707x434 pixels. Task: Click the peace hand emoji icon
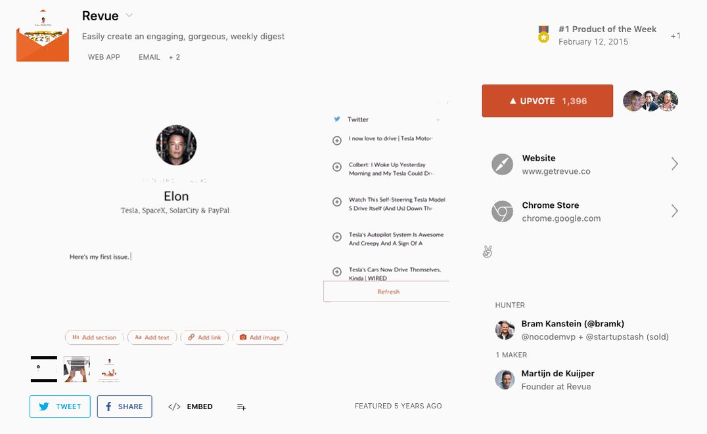(x=488, y=251)
